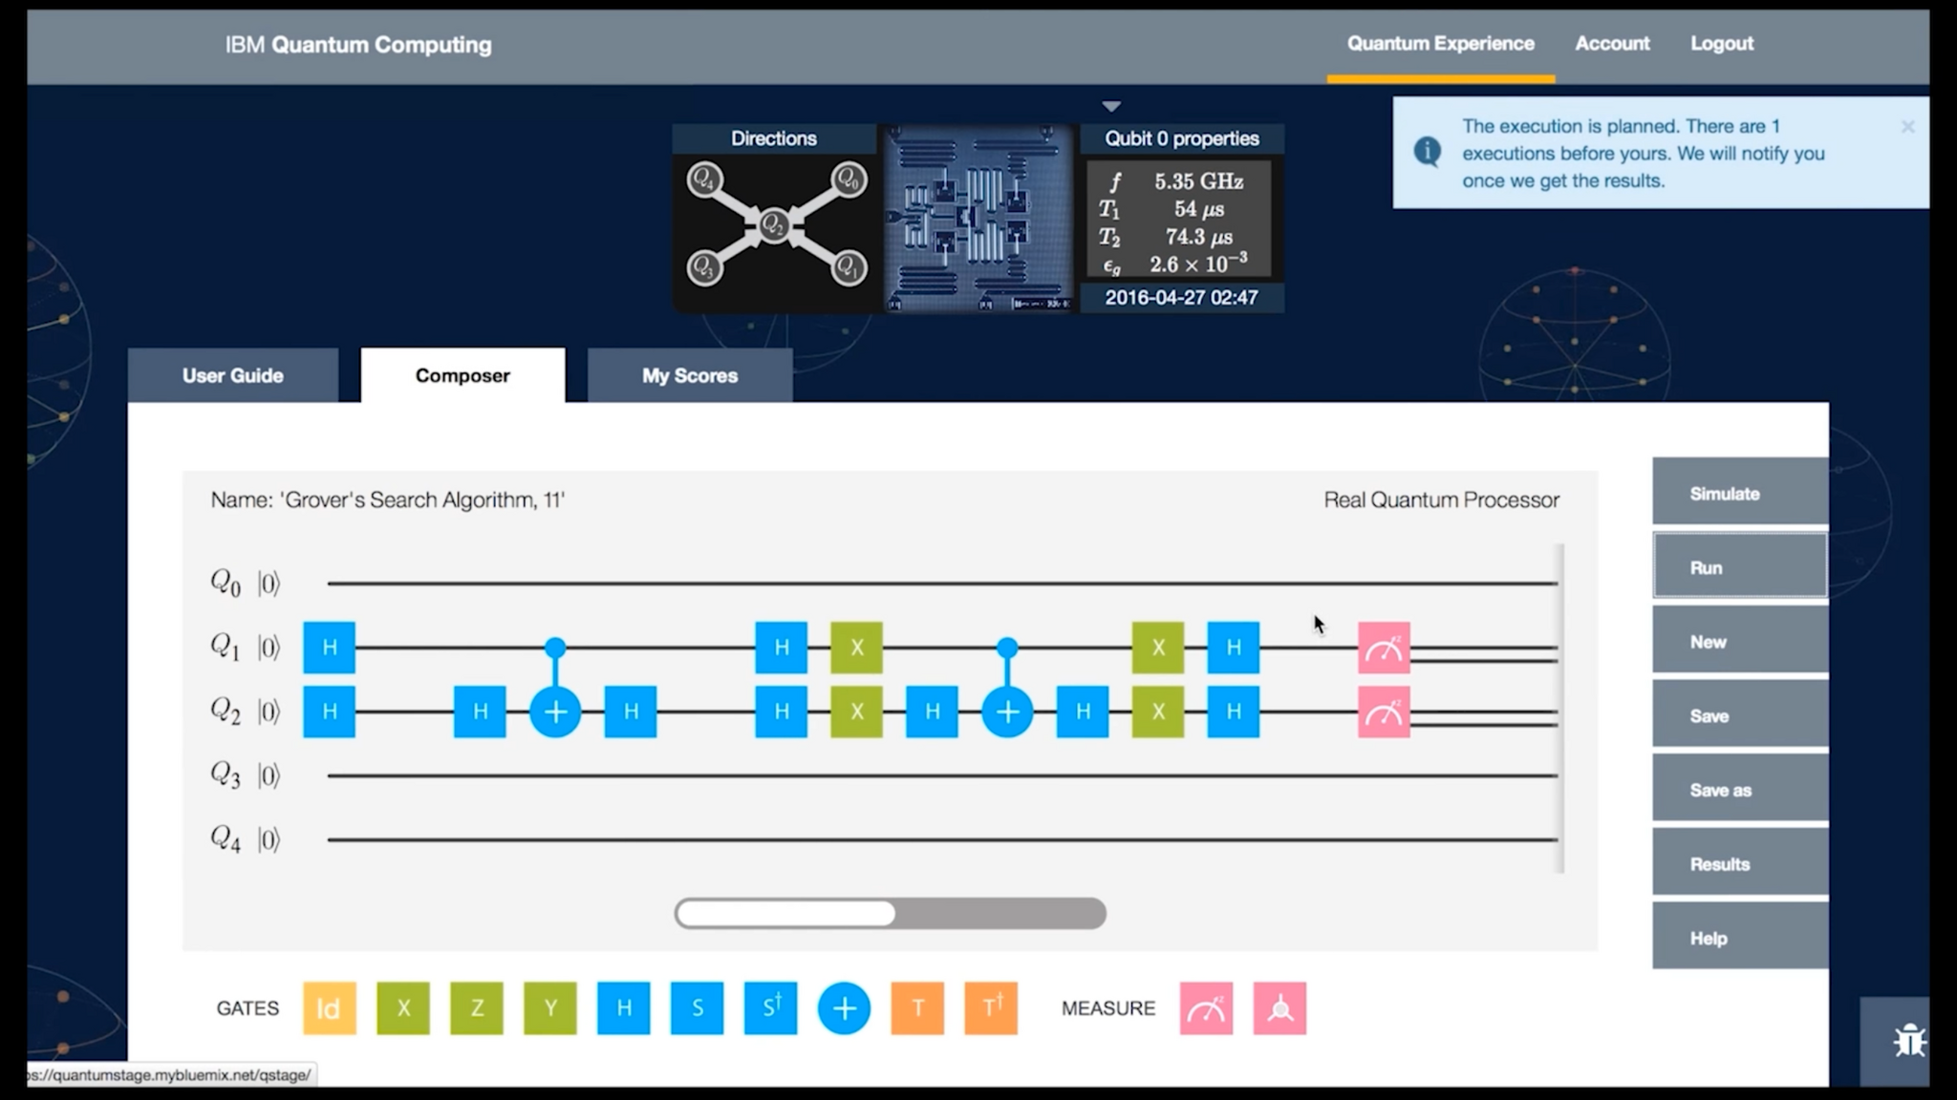Click the IBM Quantum Computing logo
Image resolution: width=1957 pixels, height=1100 pixels.
[x=358, y=45]
